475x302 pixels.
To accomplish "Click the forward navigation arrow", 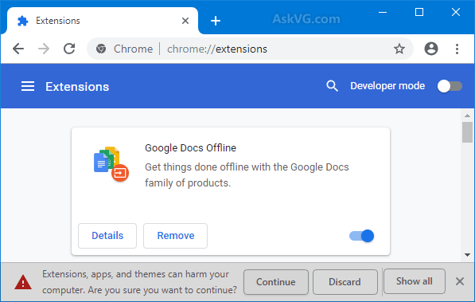I will coord(44,49).
